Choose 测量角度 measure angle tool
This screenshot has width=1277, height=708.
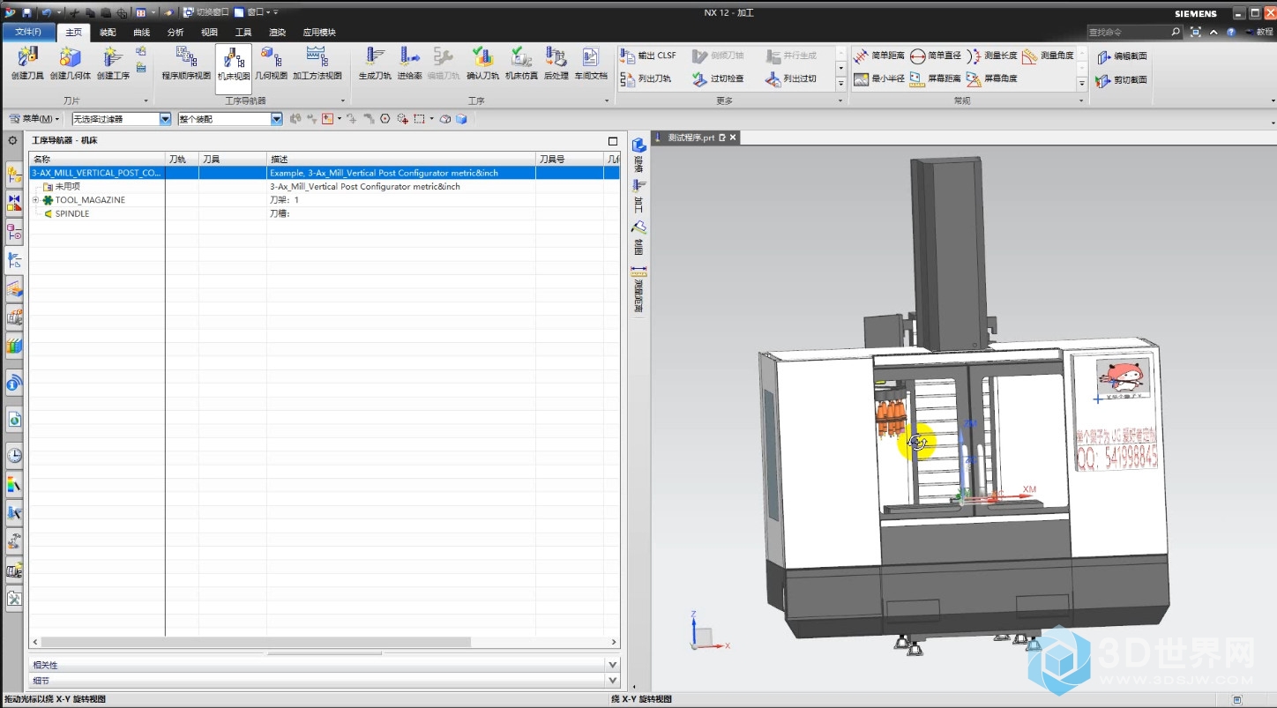[1049, 56]
